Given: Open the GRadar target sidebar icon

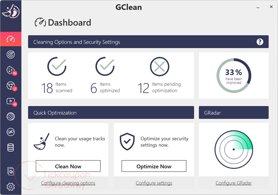Looking at the screenshot, I should point(10,55).
